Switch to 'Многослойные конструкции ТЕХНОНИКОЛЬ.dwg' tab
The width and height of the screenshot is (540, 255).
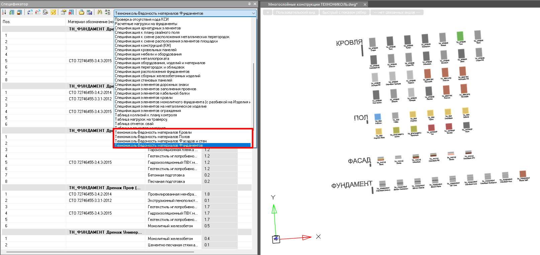[312, 4]
